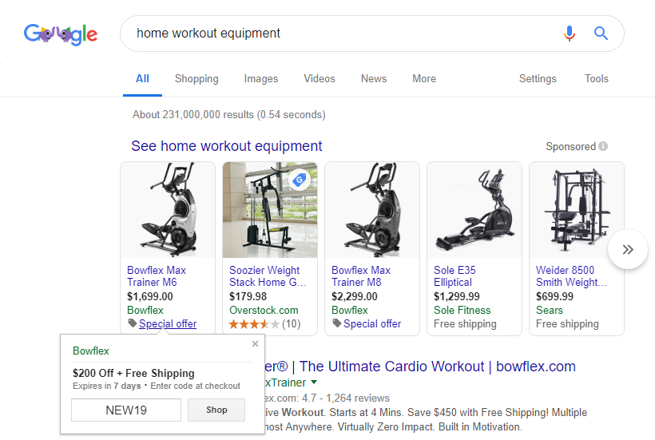Click the Shop button in the offer popup
The width and height of the screenshot is (655, 440).
point(216,410)
